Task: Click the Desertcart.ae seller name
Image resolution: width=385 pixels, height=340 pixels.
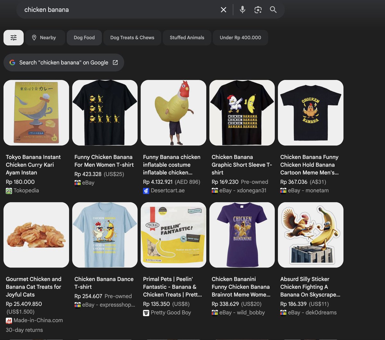Action: [x=168, y=191]
